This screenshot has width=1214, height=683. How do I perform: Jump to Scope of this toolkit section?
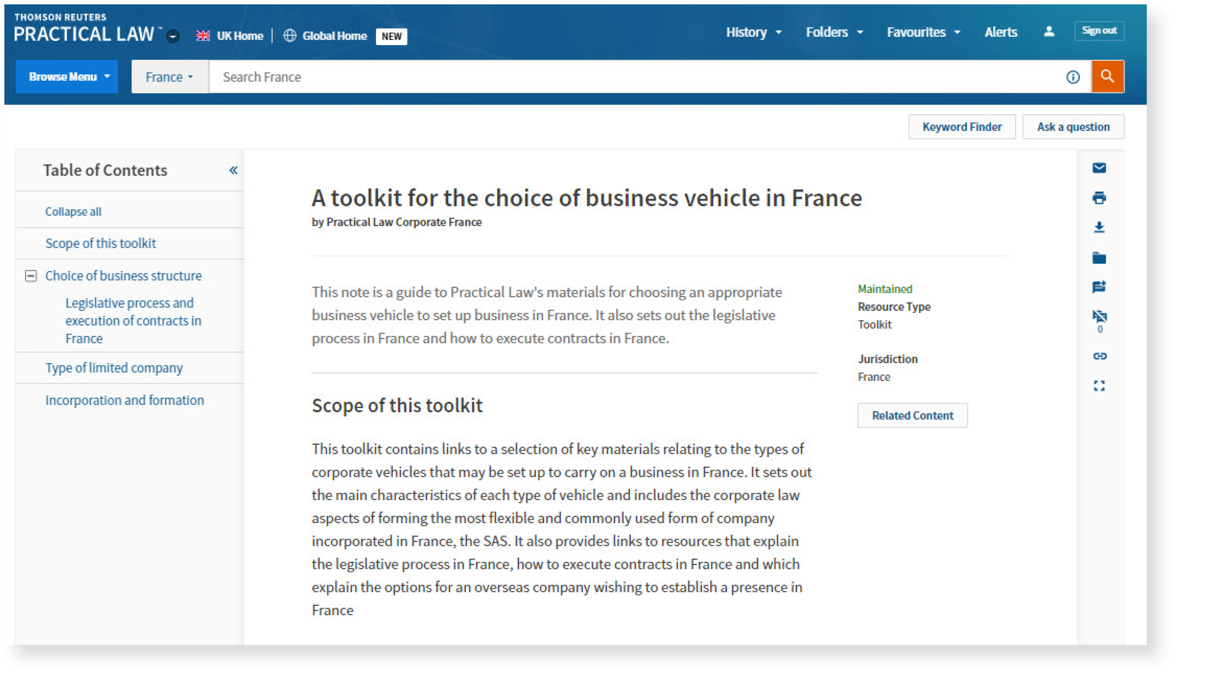[101, 243]
